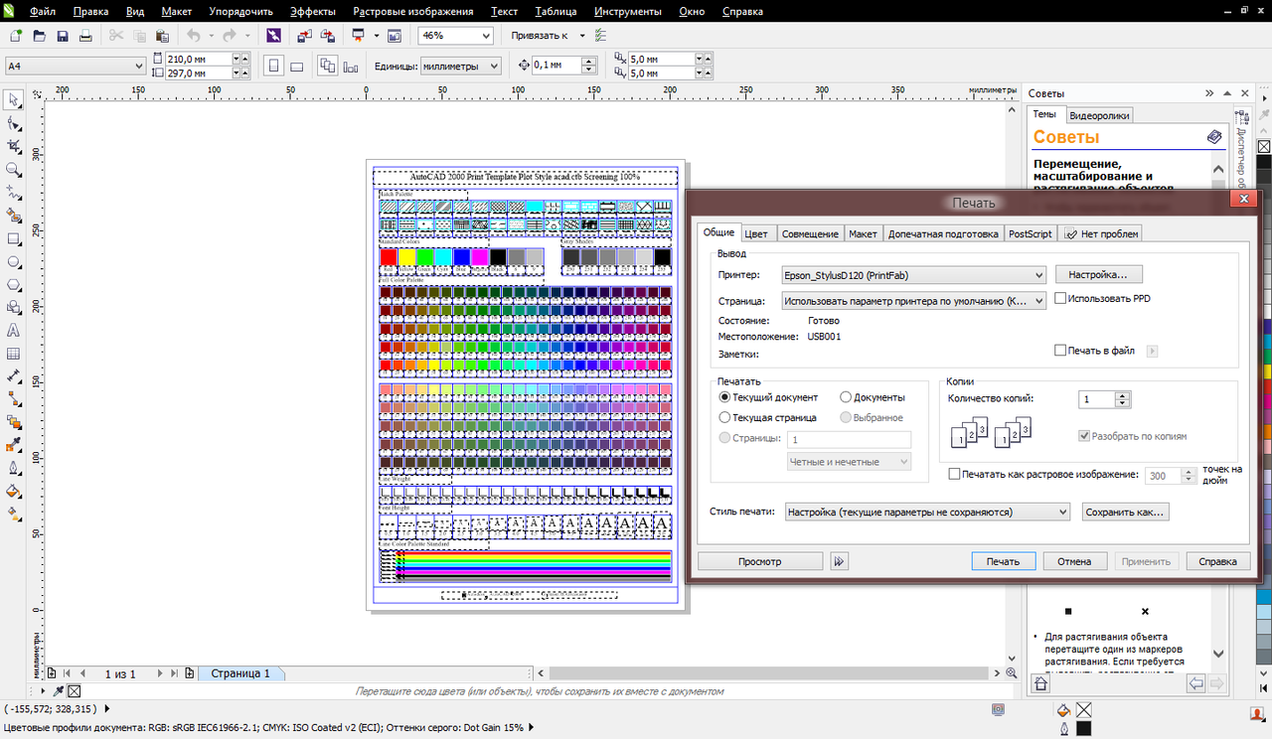Select portrait page orientation

[x=274, y=66]
